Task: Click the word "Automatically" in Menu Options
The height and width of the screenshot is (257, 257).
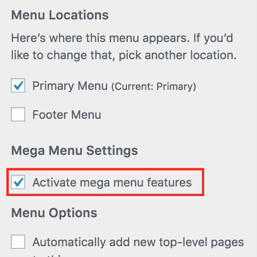Action: 69,242
